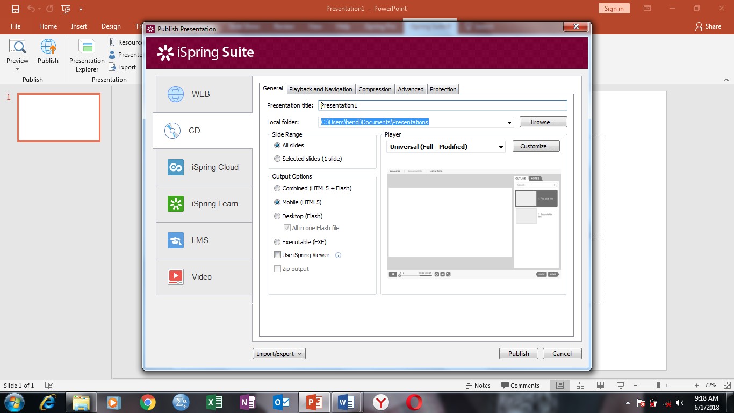Open Word from the taskbar
This screenshot has width=734, height=413.
tap(347, 402)
